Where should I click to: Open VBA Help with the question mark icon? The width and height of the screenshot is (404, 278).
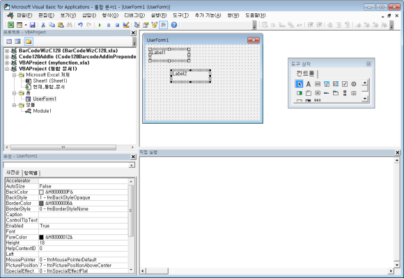coord(174,25)
